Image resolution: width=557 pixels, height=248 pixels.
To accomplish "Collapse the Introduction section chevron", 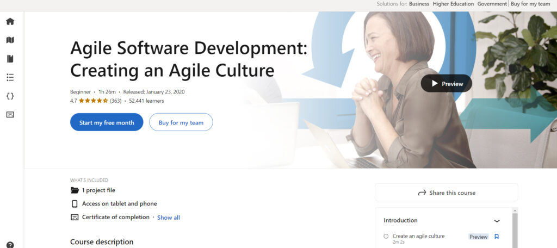I will click(497, 221).
